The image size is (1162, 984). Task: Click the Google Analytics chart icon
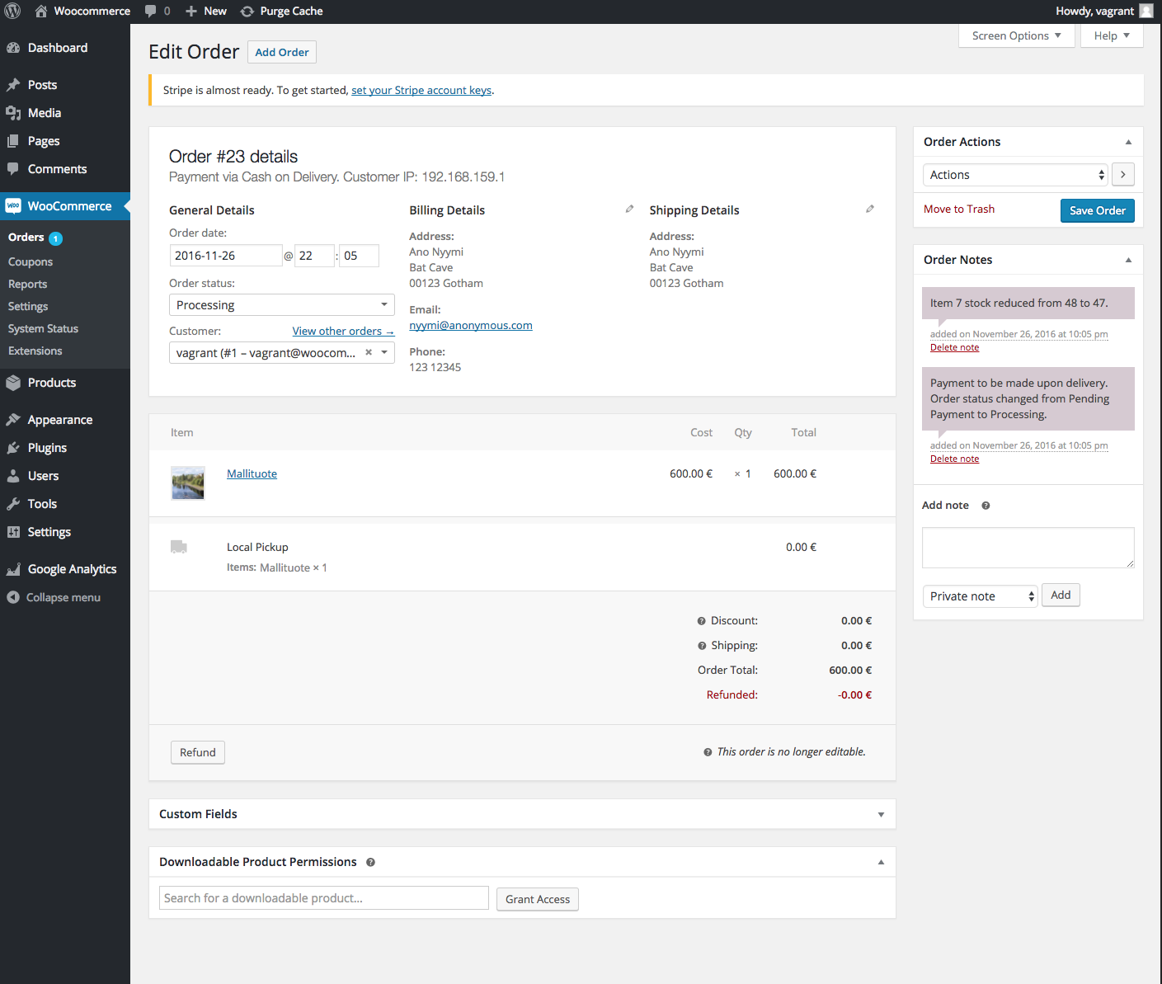(13, 569)
